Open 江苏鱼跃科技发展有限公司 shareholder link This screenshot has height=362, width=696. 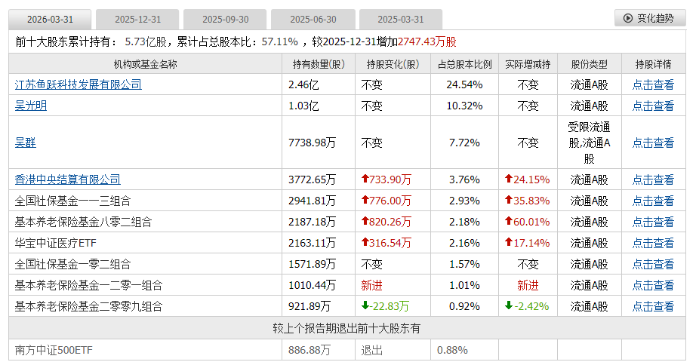pos(78,84)
